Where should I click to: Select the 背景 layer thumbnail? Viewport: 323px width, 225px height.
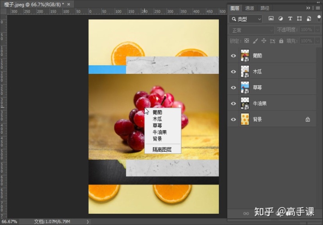point(245,119)
